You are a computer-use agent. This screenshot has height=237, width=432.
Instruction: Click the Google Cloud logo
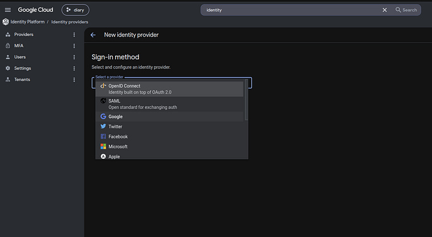click(x=35, y=10)
